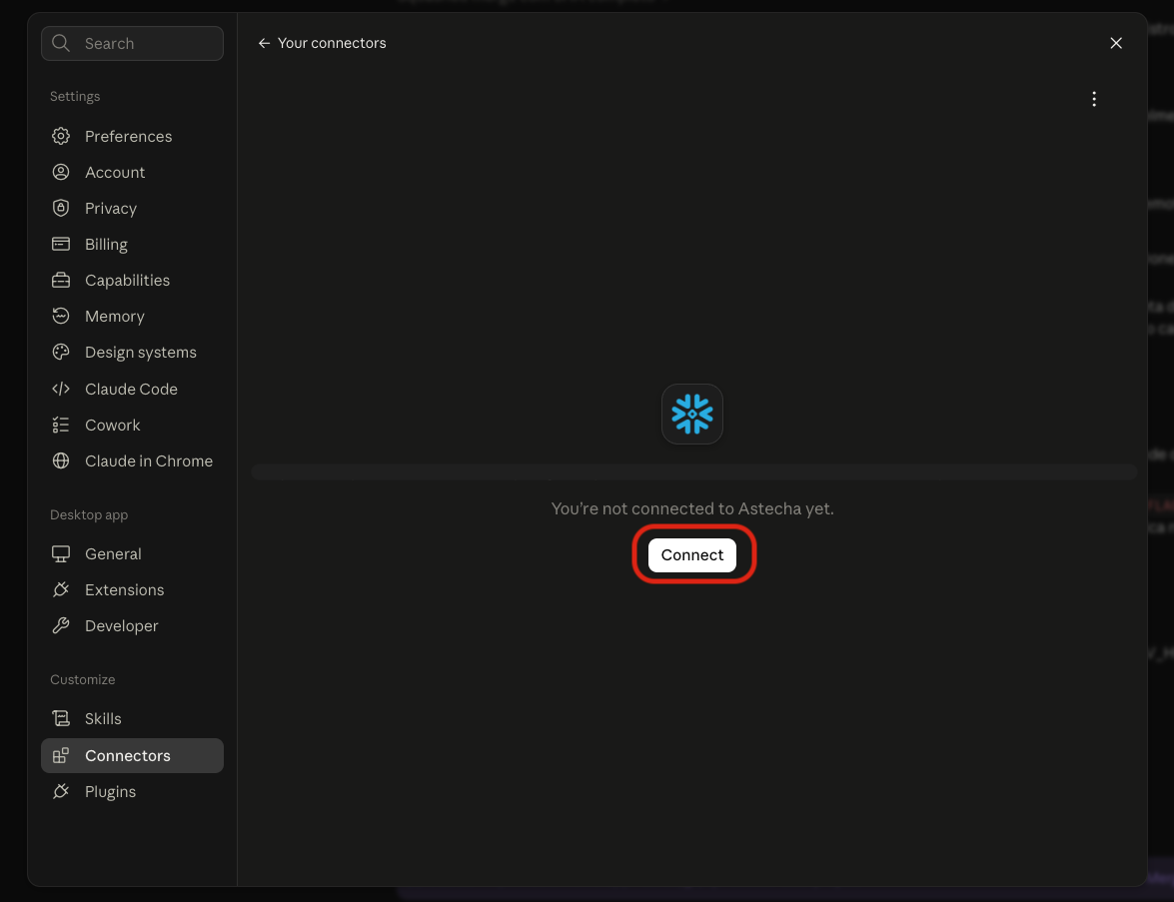Screen dimensions: 1174x902
Task: Open Account settings
Action: coord(132,172)
